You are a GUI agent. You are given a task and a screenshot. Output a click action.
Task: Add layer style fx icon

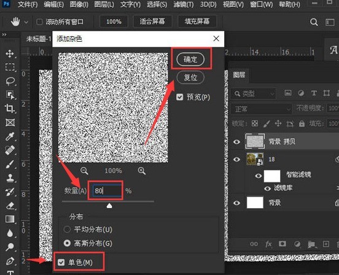(268, 244)
